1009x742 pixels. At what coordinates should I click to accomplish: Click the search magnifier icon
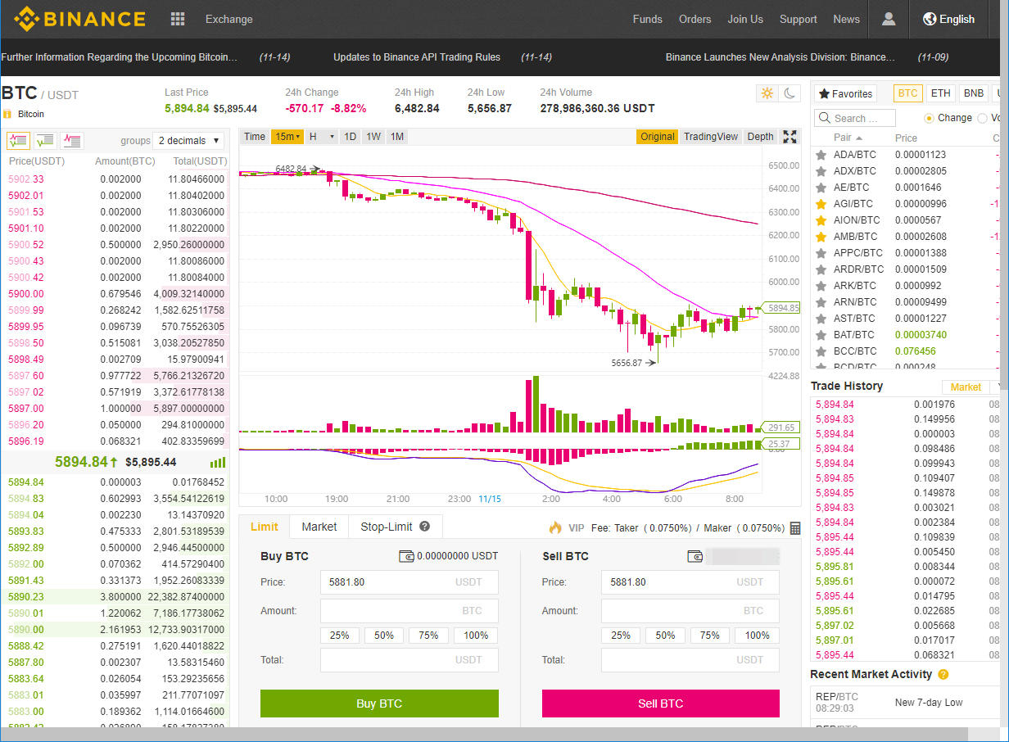click(826, 118)
